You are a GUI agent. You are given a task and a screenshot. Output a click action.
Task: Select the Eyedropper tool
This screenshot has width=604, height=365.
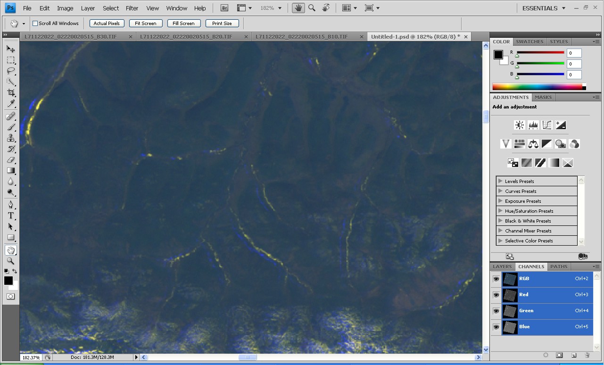pos(10,104)
